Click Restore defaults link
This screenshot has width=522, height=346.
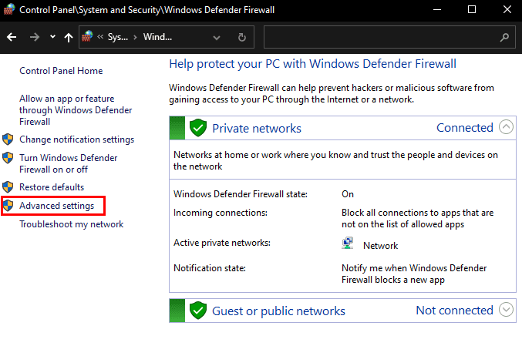(x=52, y=187)
